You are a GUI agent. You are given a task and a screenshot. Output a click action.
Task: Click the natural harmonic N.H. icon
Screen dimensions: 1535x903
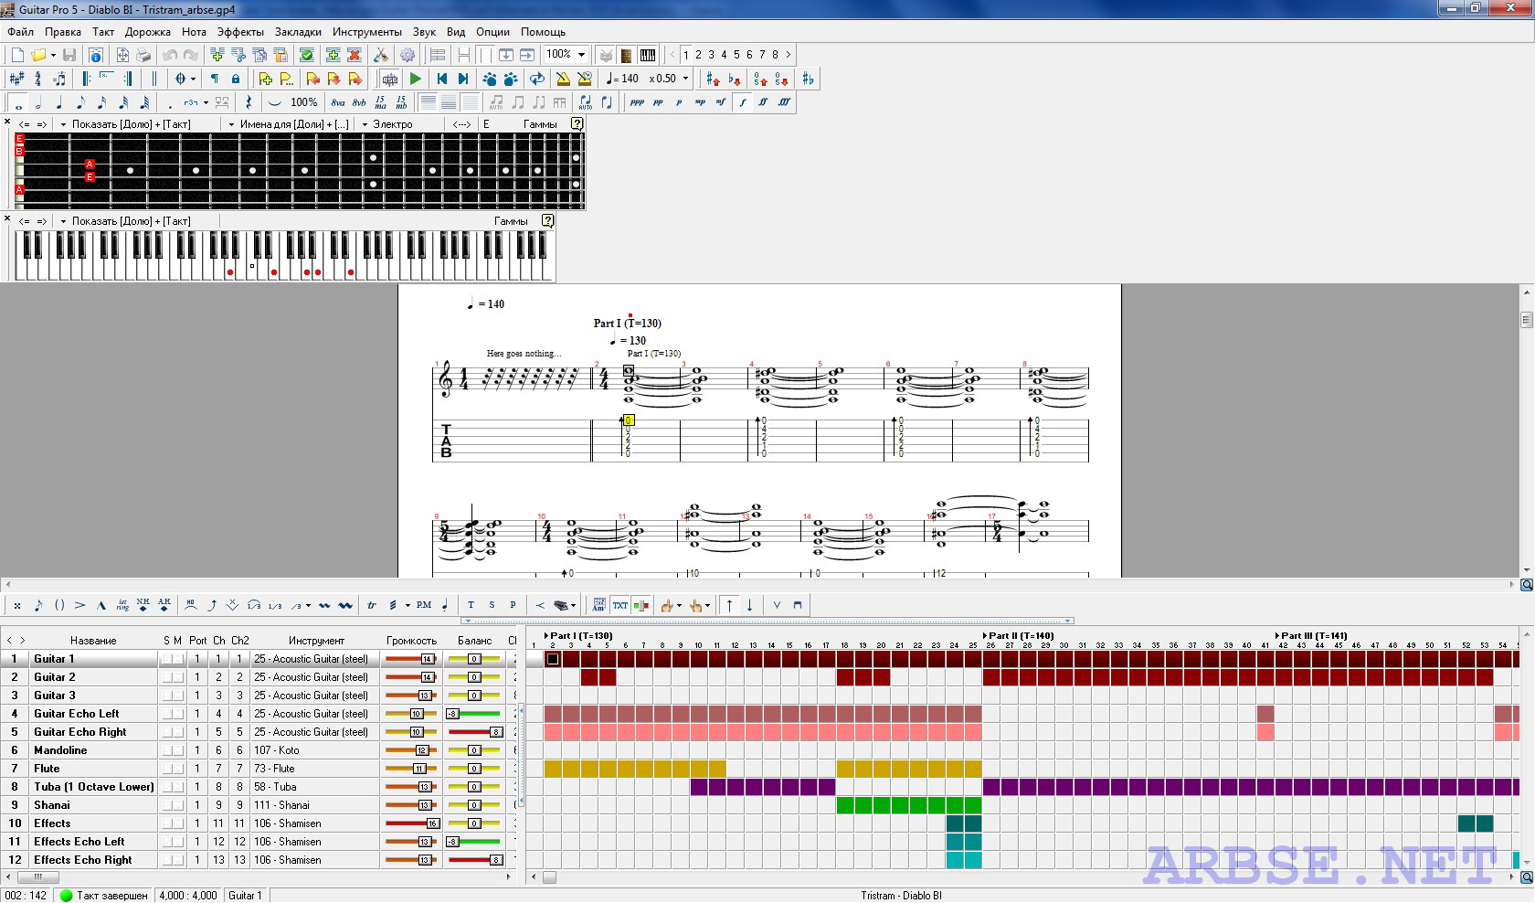coord(143,605)
